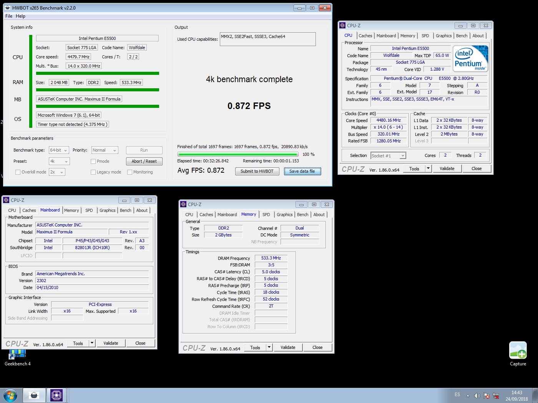Open the Windows Start menu
This screenshot has height=403, width=538.
pyautogui.click(x=10, y=395)
